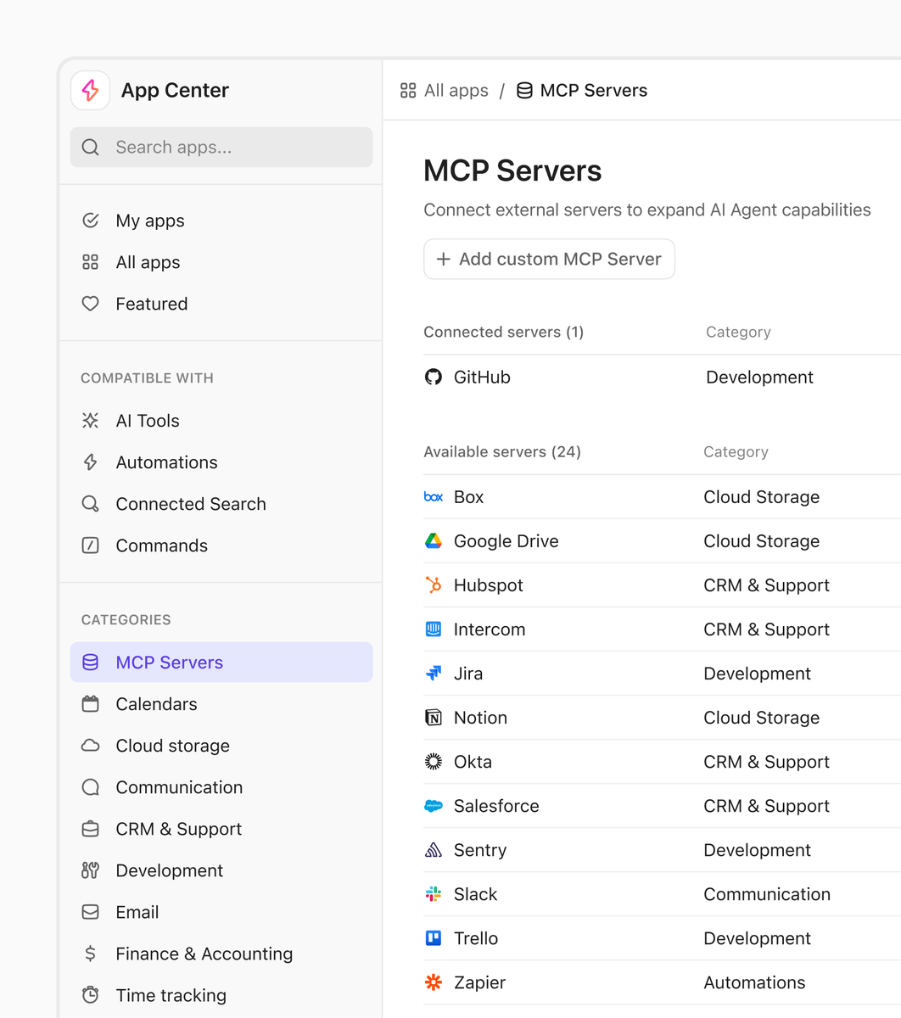
Task: Open My apps in sidebar
Action: (221, 221)
